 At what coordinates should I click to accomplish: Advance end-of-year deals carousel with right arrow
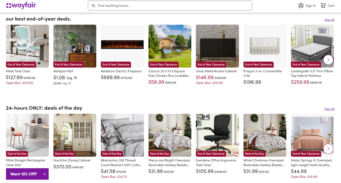328,60
